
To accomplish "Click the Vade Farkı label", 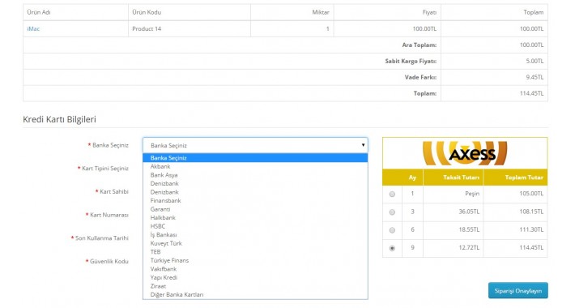I will pos(420,77).
